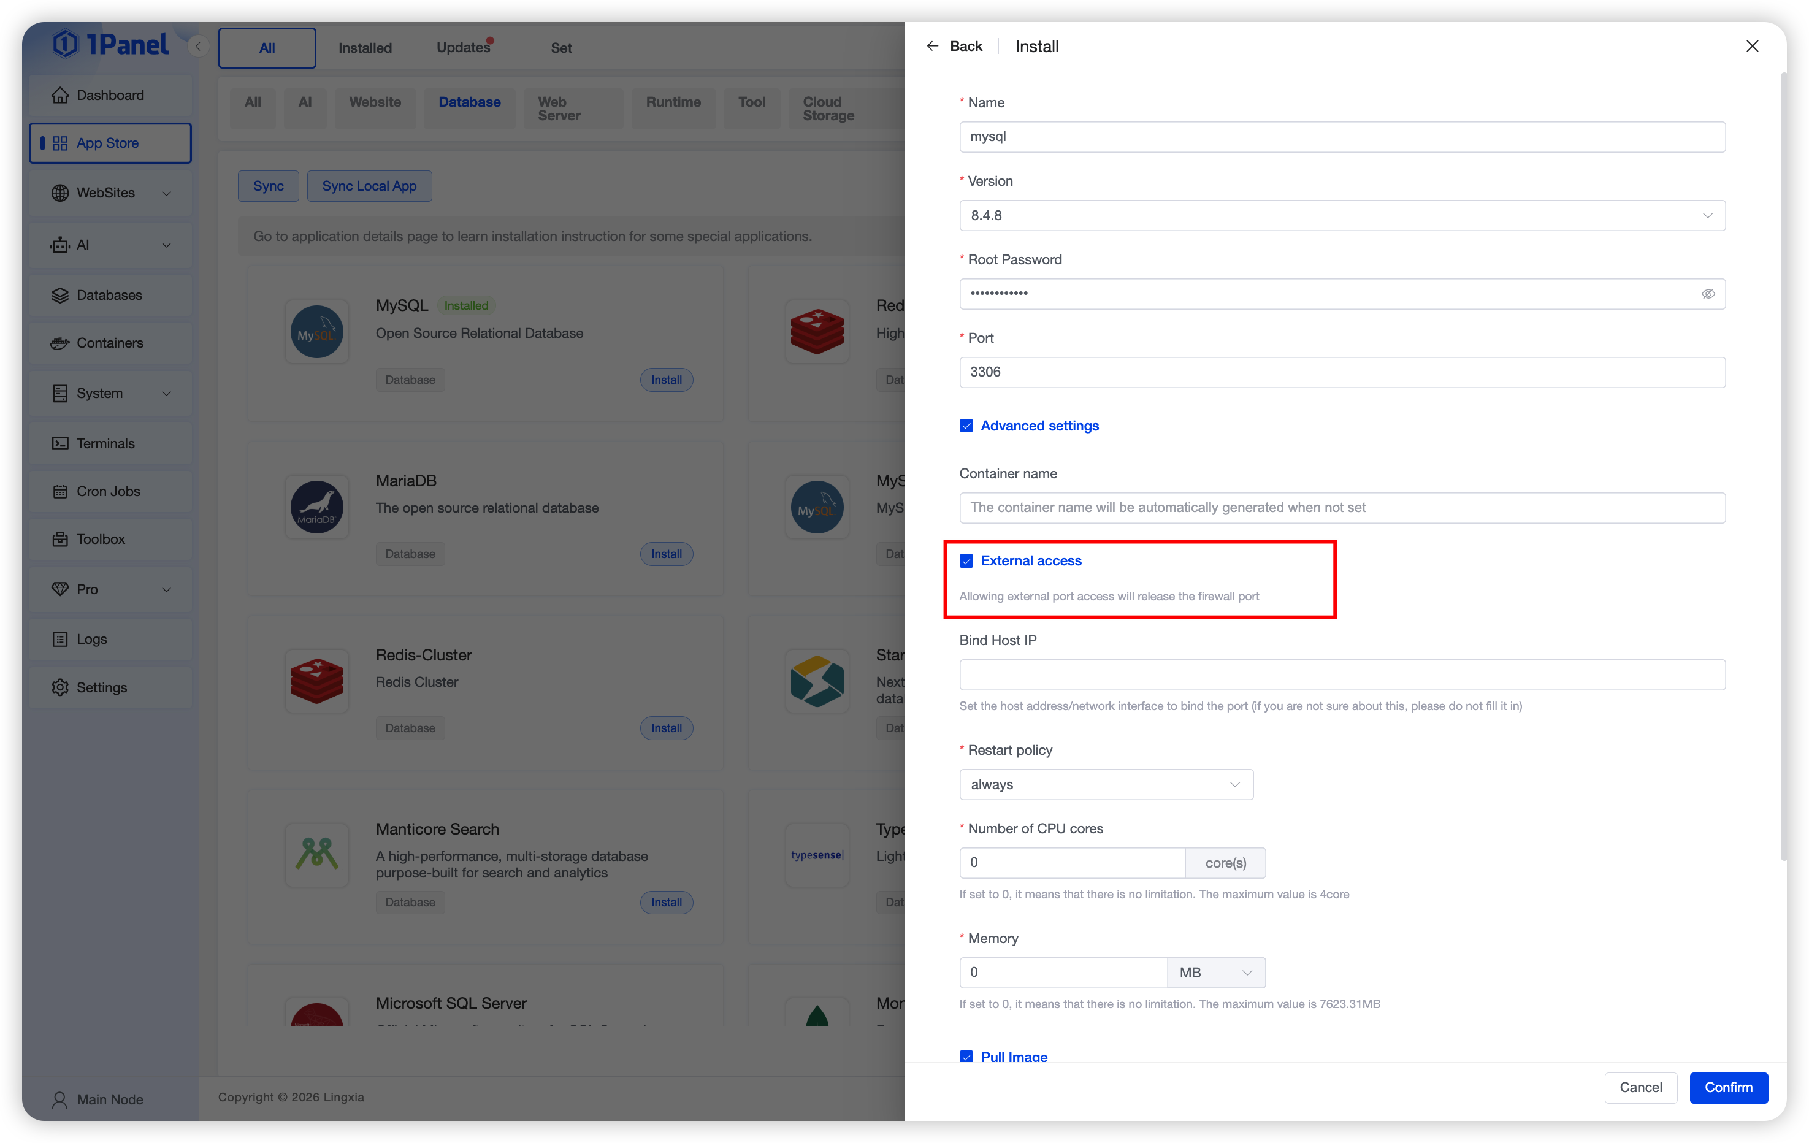This screenshot has height=1143, width=1809.
Task: Click the Dashboard home icon in sidebar
Action: [60, 96]
